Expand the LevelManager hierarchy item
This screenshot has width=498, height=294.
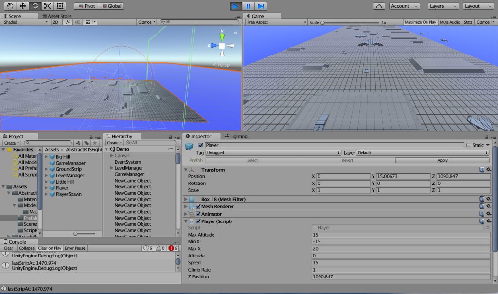click(x=112, y=168)
